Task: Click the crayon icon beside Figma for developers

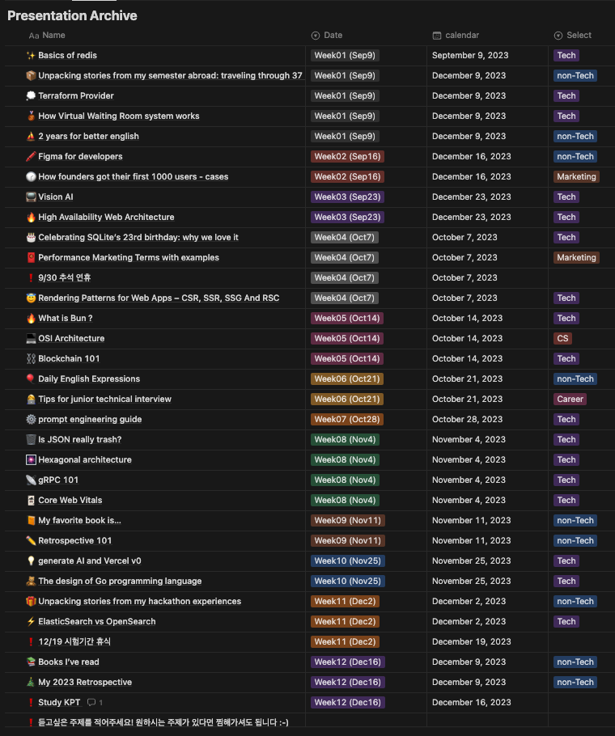Action: [x=31, y=156]
